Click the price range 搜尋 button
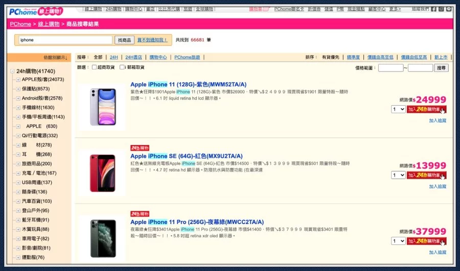Screen dimensions: 460x271 [441, 68]
